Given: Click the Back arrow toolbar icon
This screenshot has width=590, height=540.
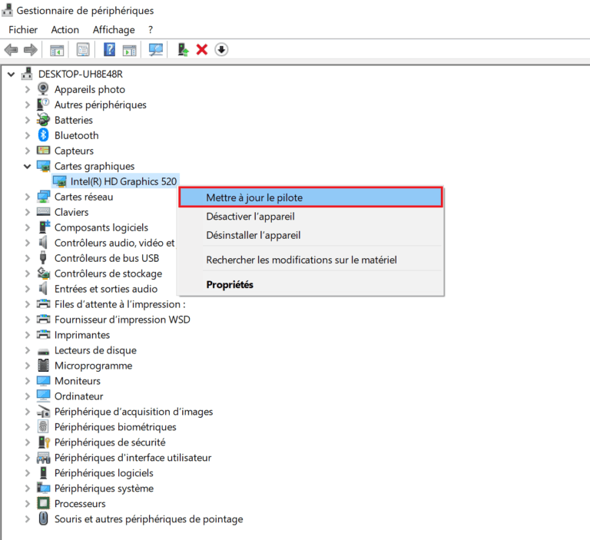Looking at the screenshot, I should (12, 50).
